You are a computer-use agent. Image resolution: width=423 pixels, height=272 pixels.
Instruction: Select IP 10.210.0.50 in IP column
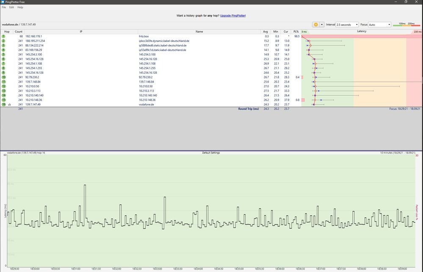32,86
